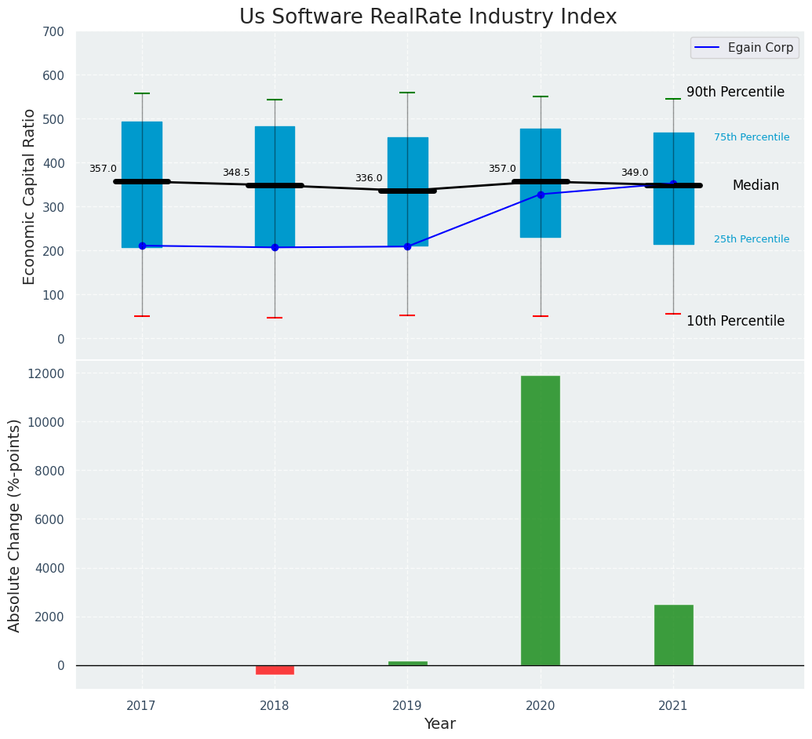Click the 25th Percentile annotation
Image resolution: width=812 pixels, height=739 pixels.
(752, 239)
